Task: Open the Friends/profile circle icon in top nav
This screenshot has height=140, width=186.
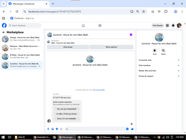Action: (100, 26)
